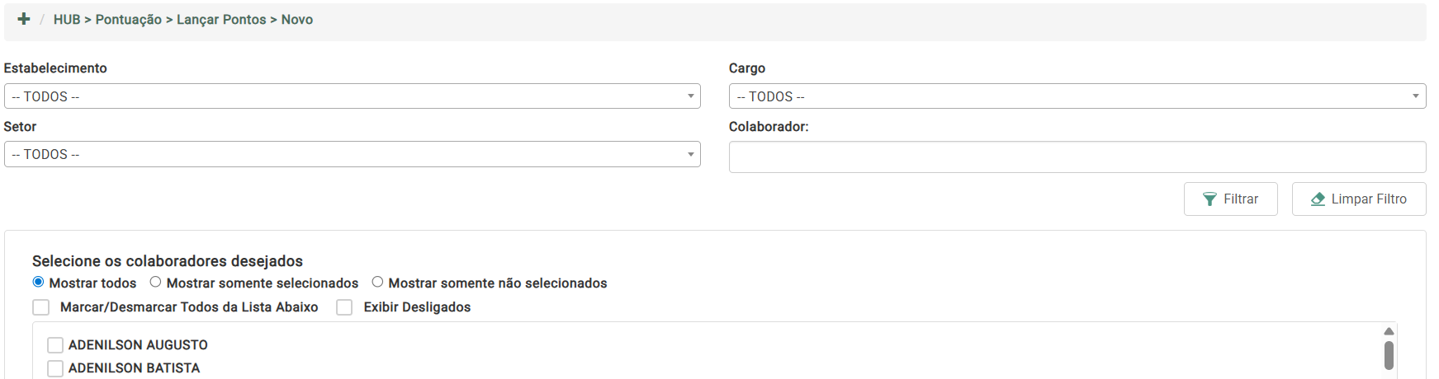Choose Mostrar somente selecionados radio
1439x379 pixels.
[x=155, y=282]
